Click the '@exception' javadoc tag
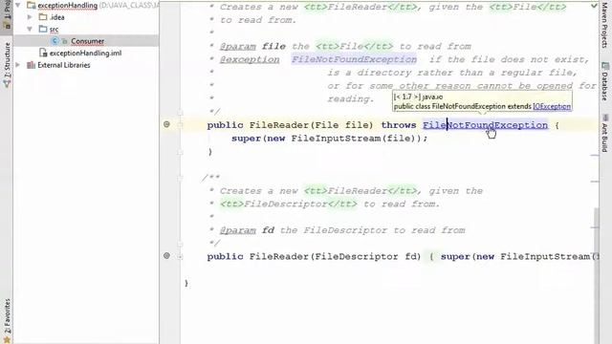Image resolution: width=612 pixels, height=344 pixels. point(250,59)
